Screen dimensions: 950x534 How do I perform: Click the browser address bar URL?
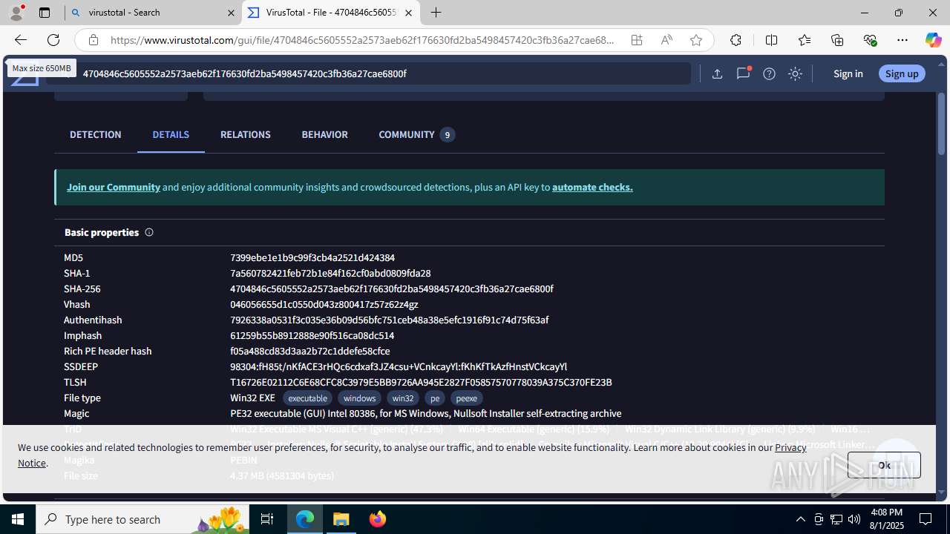tap(362, 40)
